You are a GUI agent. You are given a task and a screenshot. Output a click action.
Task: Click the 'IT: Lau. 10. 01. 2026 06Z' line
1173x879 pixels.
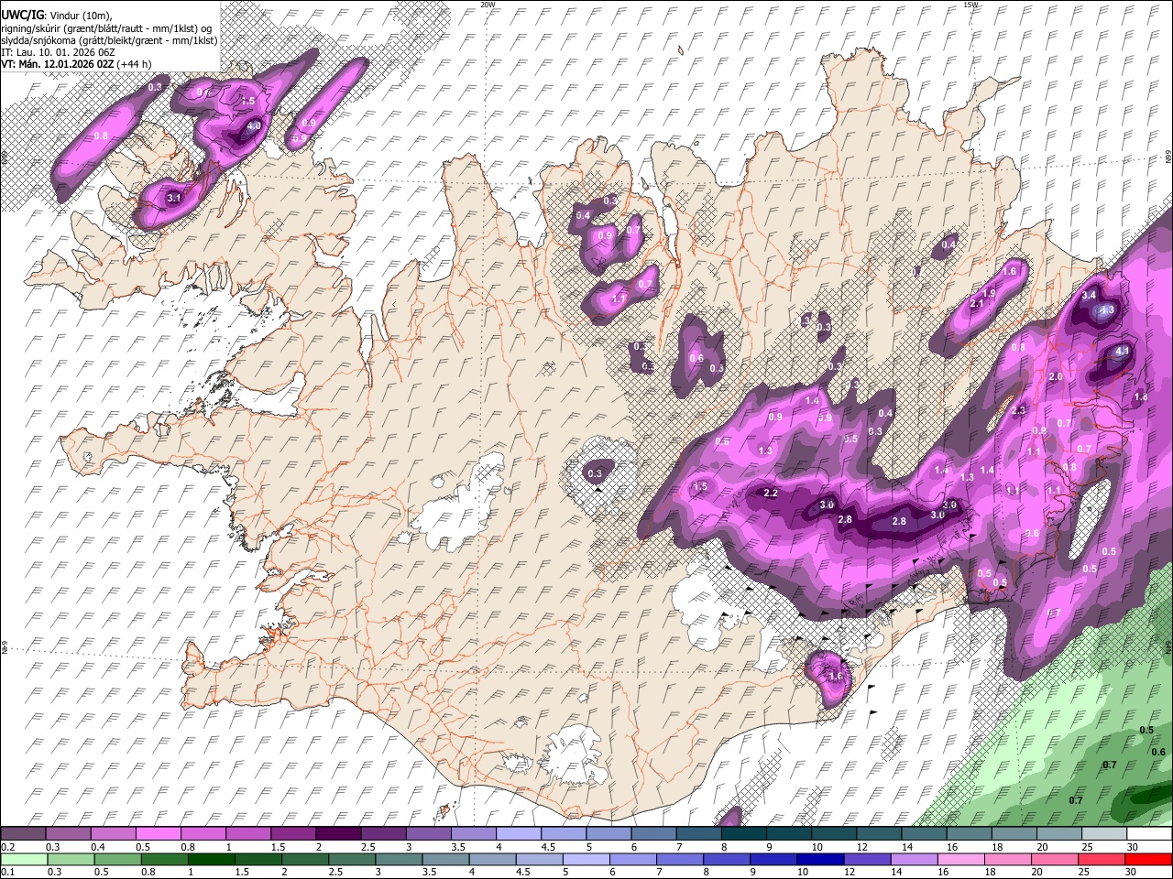[58, 52]
